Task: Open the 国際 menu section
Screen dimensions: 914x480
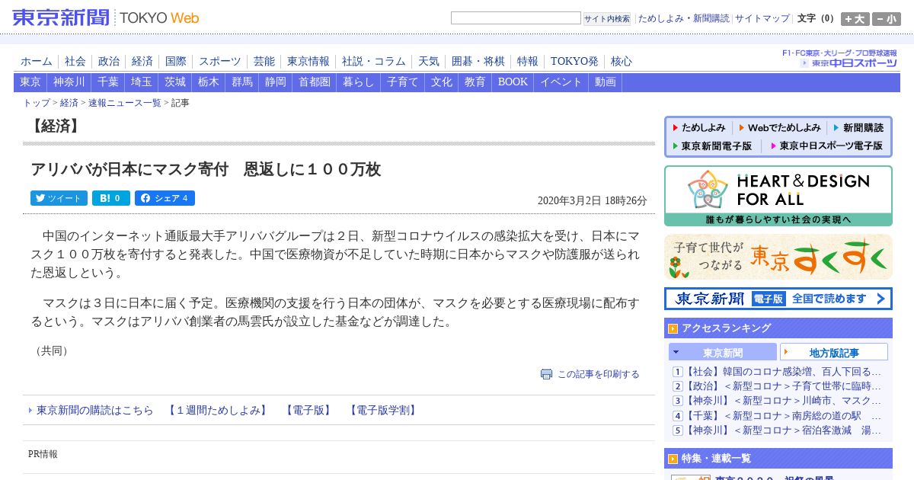Action: pos(176,62)
